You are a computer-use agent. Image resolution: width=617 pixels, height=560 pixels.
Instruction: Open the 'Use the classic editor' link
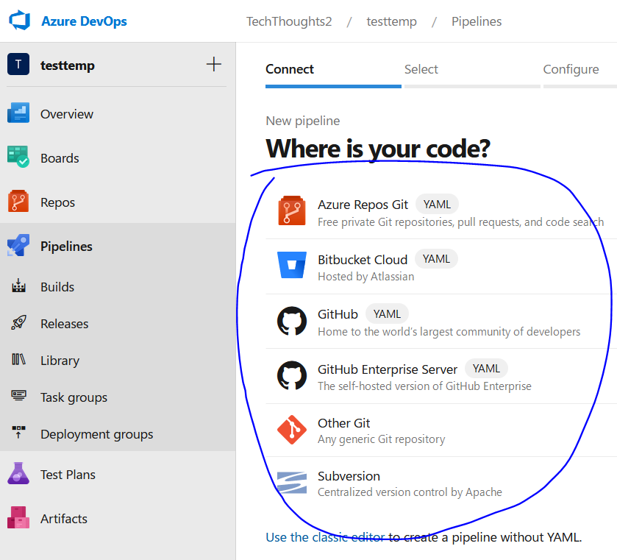point(326,537)
